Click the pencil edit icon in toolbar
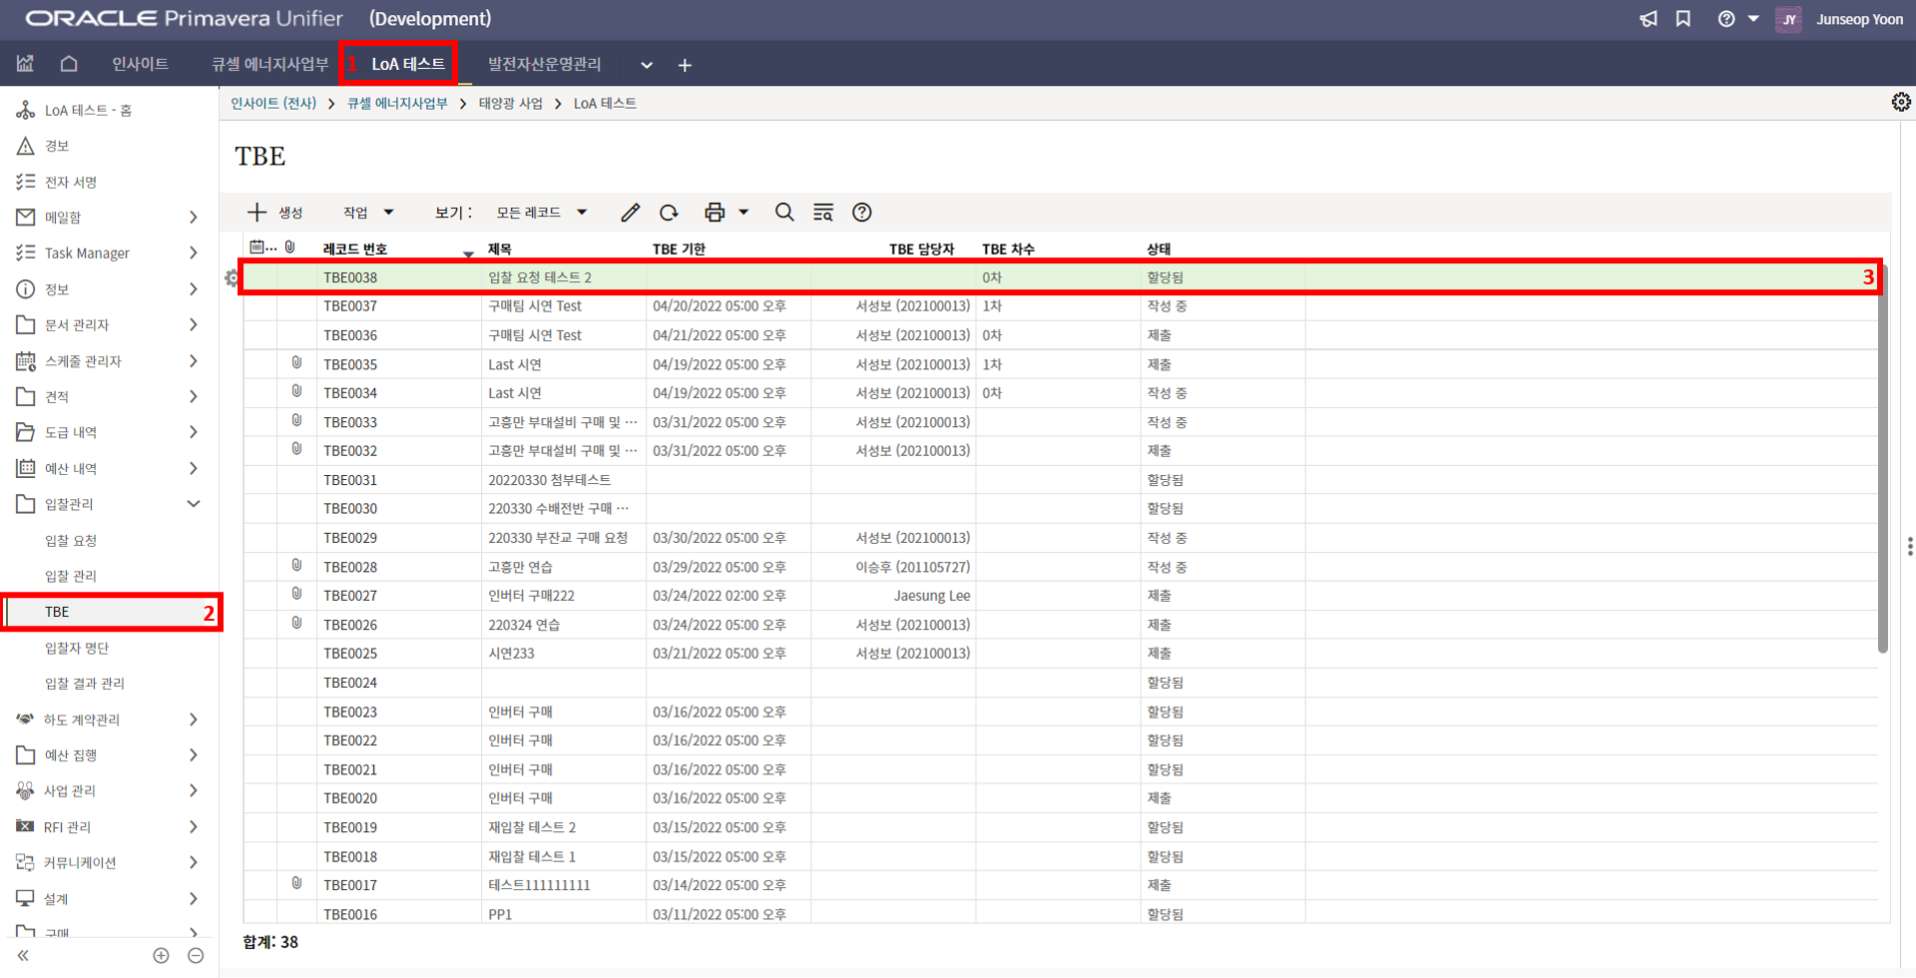1916x978 pixels. (630, 213)
